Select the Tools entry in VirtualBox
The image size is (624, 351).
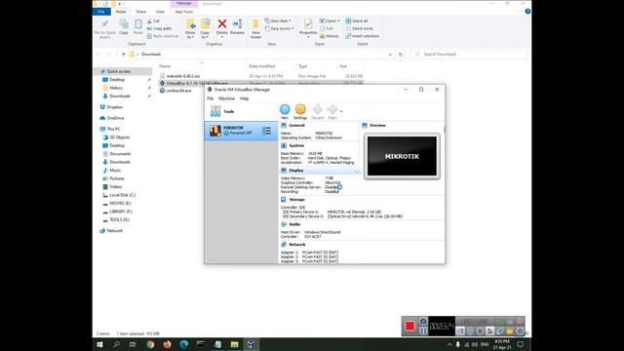click(241, 112)
